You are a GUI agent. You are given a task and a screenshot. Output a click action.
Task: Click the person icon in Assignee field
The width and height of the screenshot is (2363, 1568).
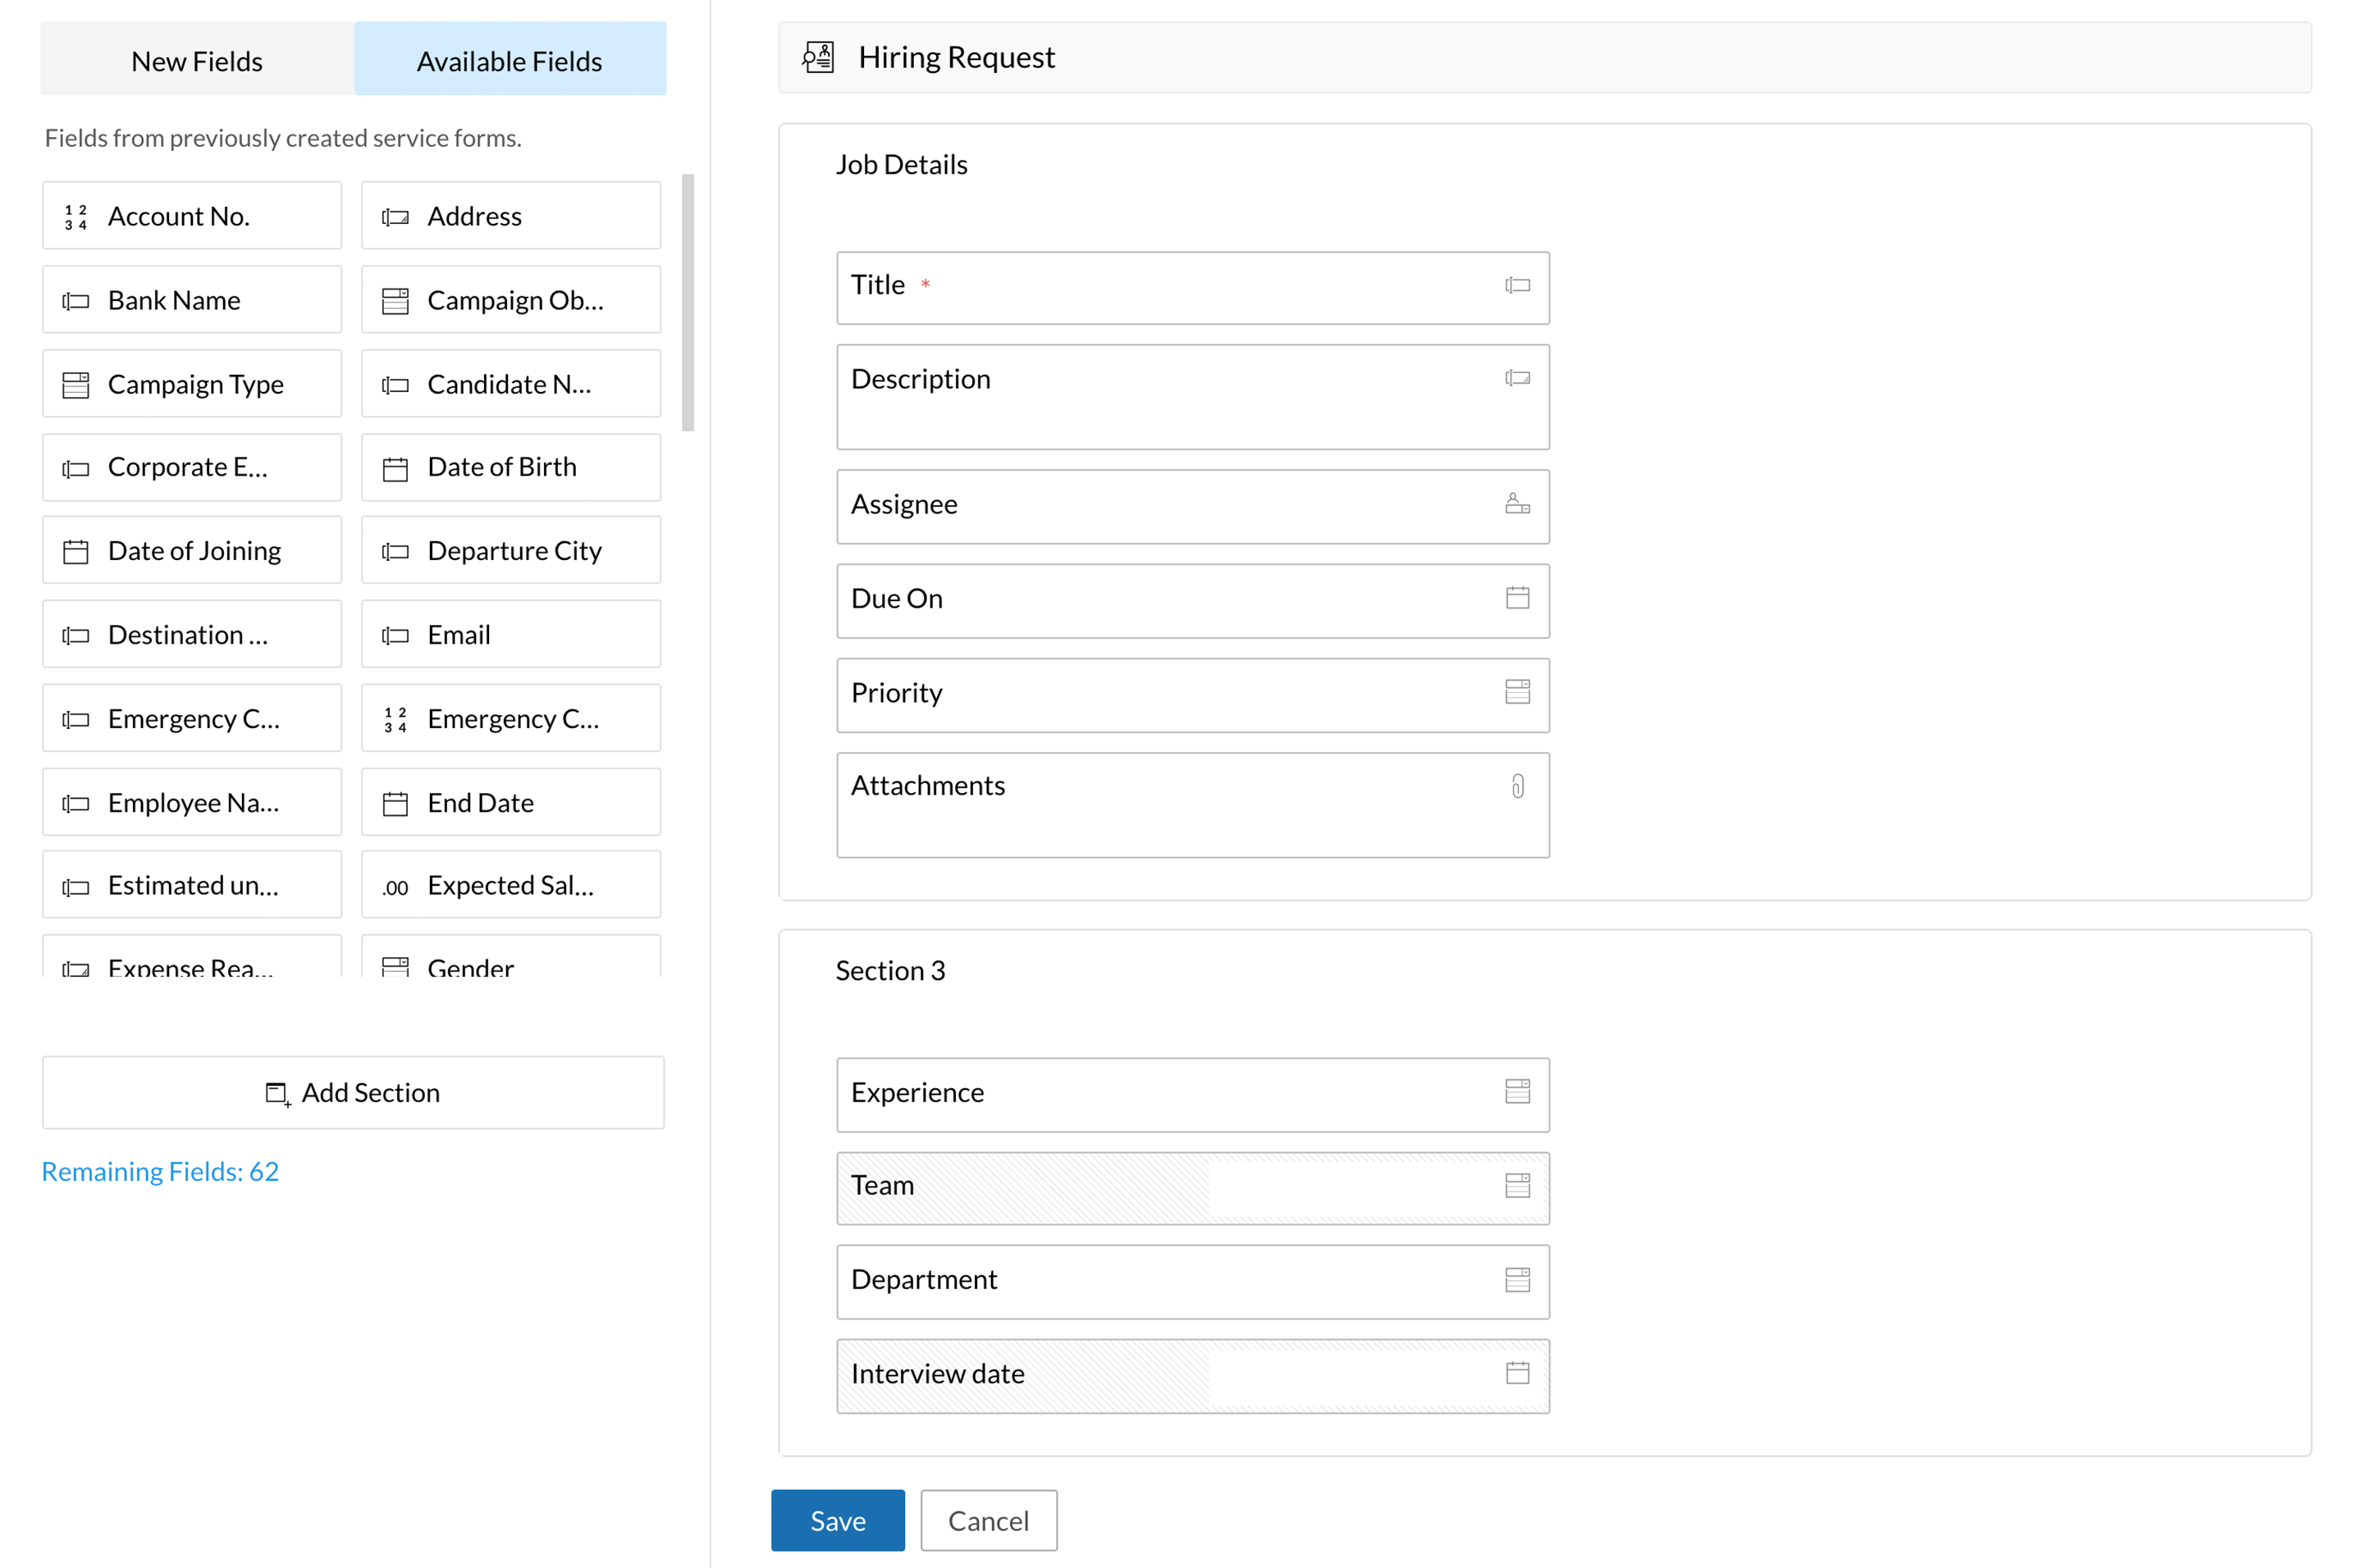[x=1516, y=504]
